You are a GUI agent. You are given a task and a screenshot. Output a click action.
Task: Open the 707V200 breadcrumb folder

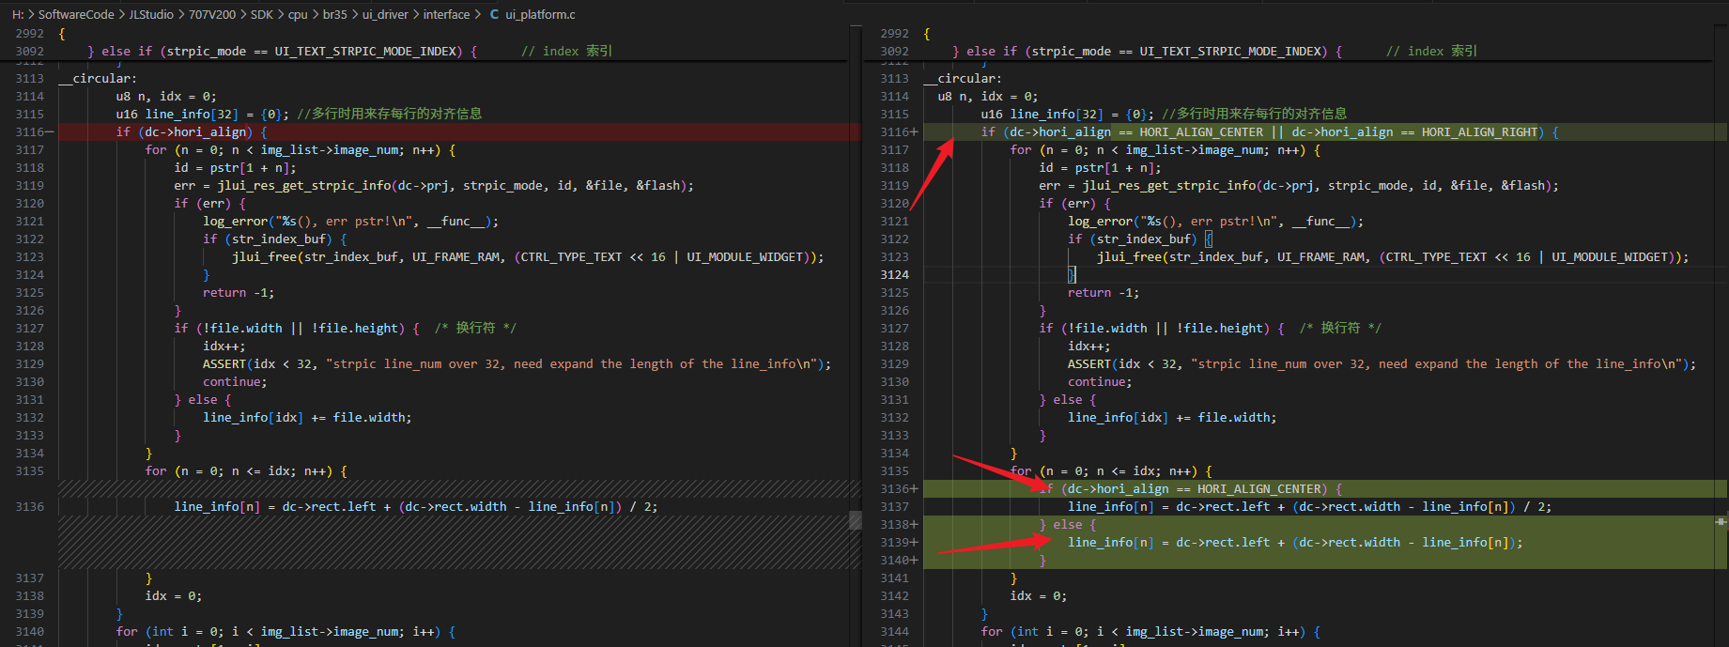coord(212,14)
